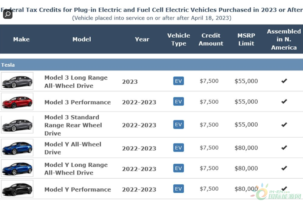Click the EV badge for Model Y Performance
The height and width of the screenshot is (202, 303).
coord(178,188)
